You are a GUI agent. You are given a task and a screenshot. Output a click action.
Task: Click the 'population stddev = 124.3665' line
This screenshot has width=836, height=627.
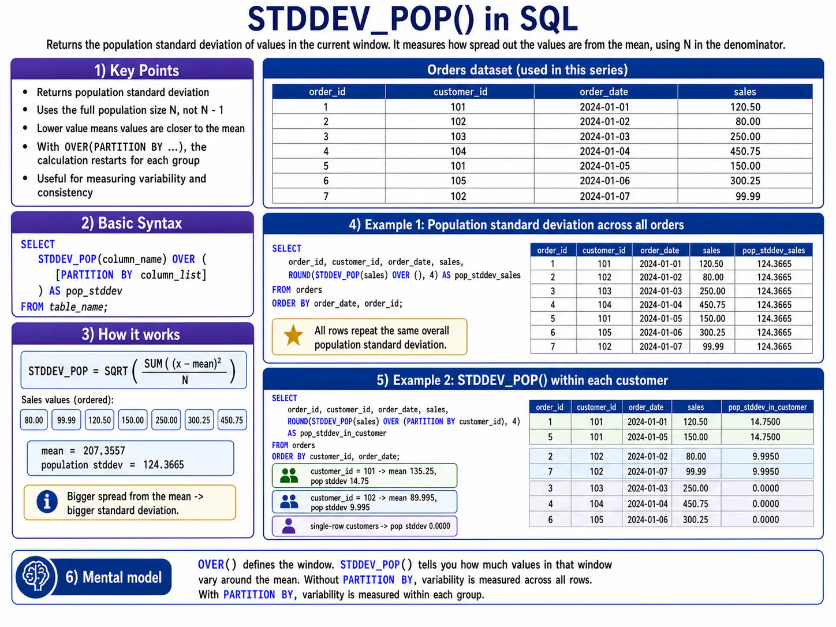[x=113, y=465]
